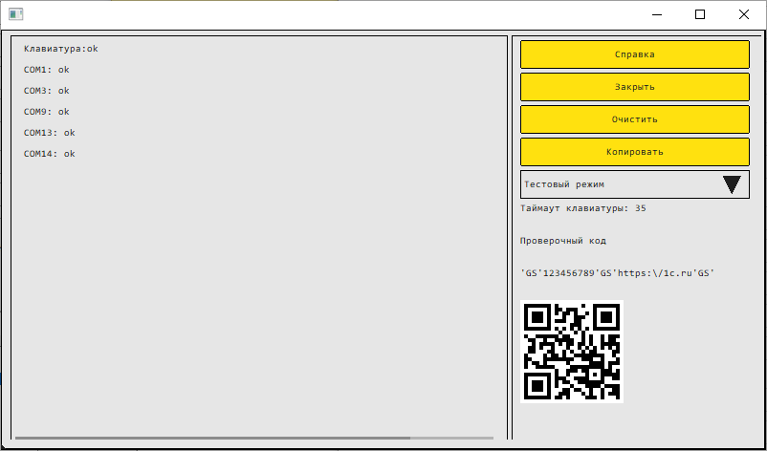Select the COM9: ok log line
The width and height of the screenshot is (767, 451).
[47, 112]
